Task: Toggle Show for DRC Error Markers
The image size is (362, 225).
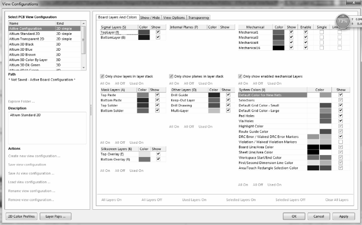Action: pos(340,136)
